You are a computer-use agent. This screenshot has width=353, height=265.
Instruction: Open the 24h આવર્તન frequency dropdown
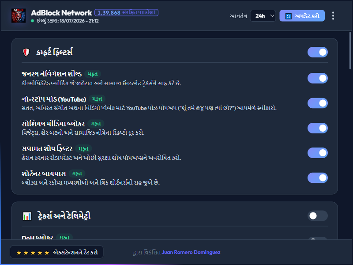click(263, 16)
